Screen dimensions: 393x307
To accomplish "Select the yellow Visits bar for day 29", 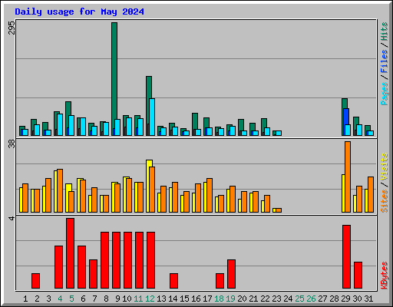I will [x=343, y=193].
